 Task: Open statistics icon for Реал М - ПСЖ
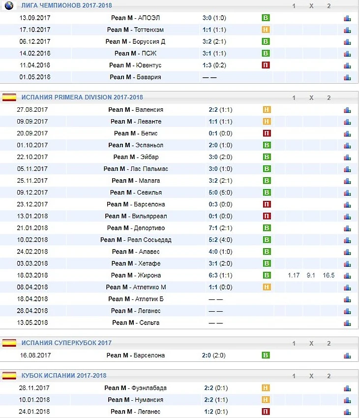pos(347,54)
